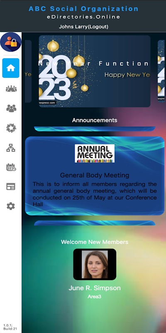Select the next carousel slide on the right
The image size is (166, 333).
pyautogui.click(x=161, y=71)
